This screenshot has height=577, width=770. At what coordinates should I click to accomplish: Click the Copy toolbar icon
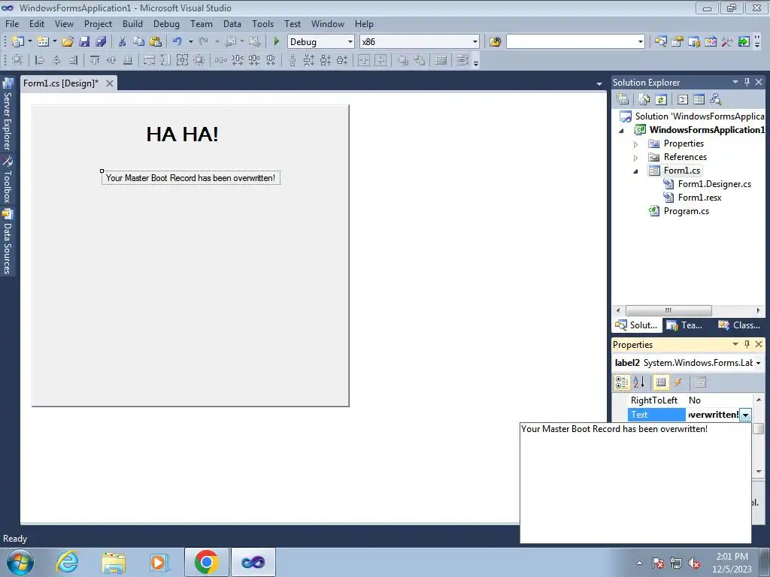pyautogui.click(x=139, y=42)
